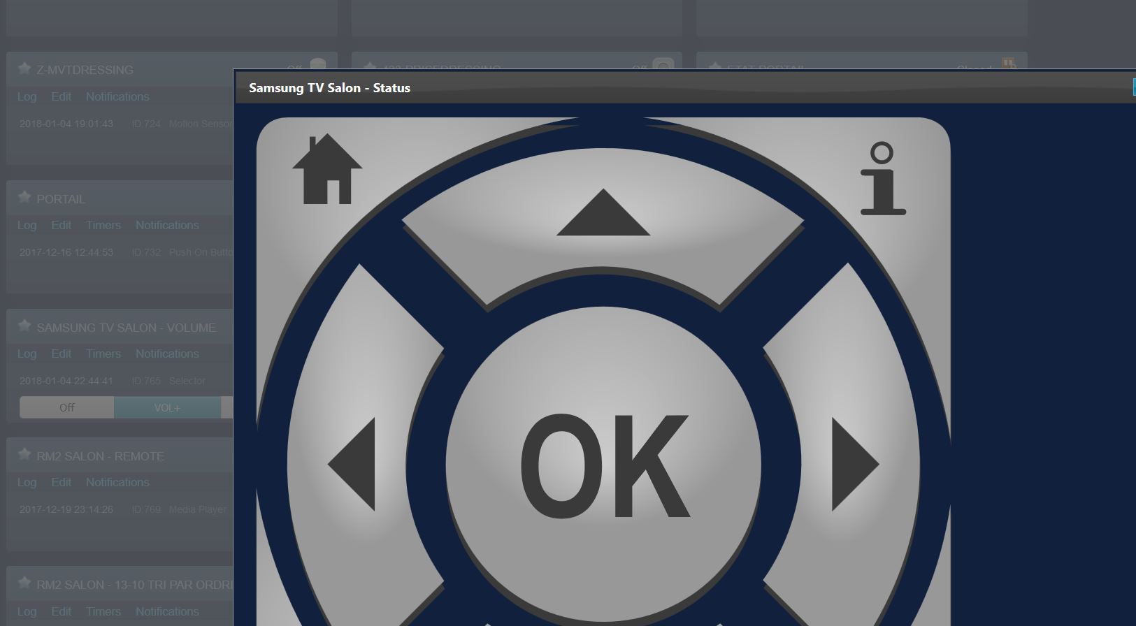Open Notifications for Z-MVTDRESSING

(117, 96)
